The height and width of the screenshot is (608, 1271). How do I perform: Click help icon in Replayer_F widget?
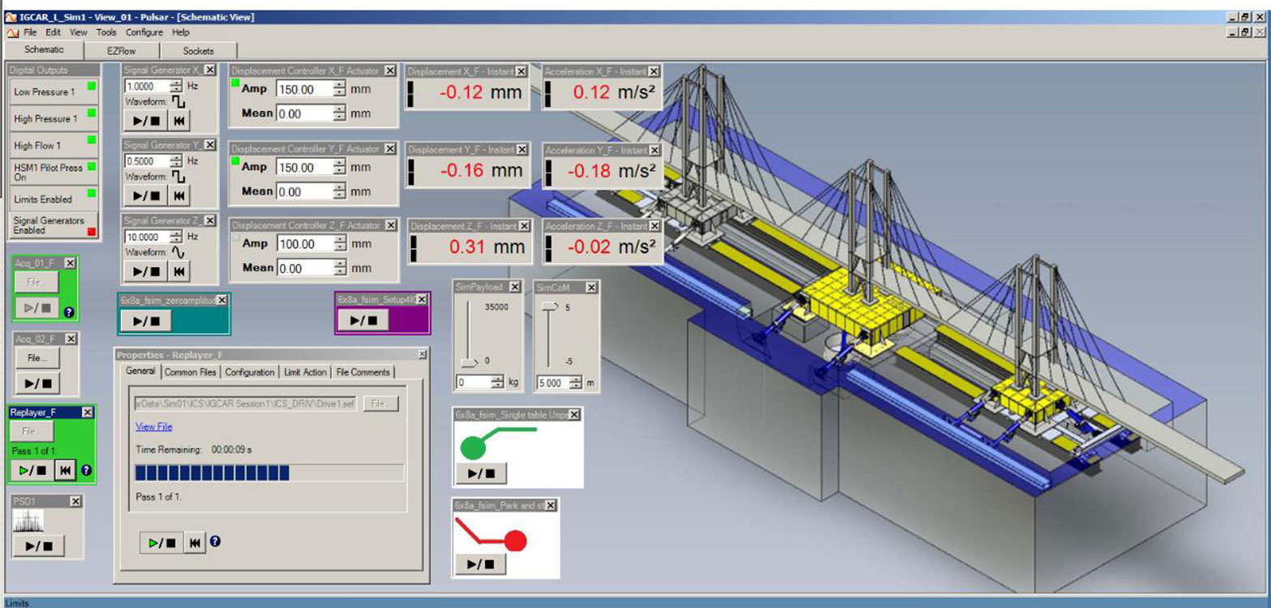click(x=87, y=470)
